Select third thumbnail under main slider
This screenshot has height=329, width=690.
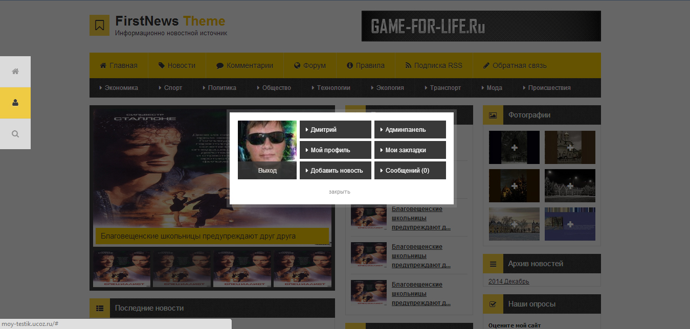click(242, 268)
